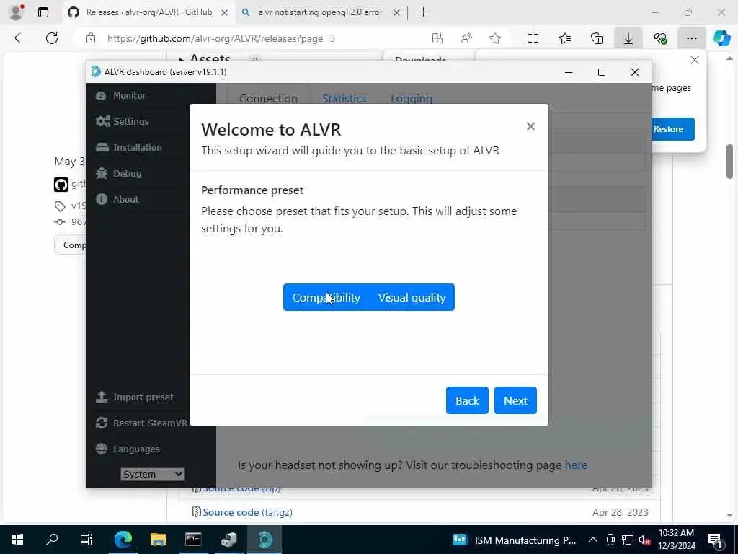This screenshot has width=738, height=554.
Task: Switch to the Connection tab in ALVR
Action: tap(268, 98)
